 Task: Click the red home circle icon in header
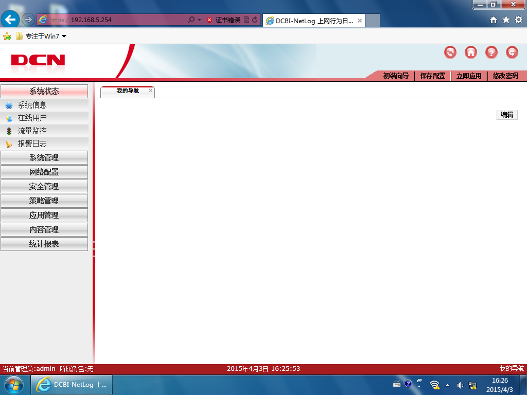click(470, 52)
